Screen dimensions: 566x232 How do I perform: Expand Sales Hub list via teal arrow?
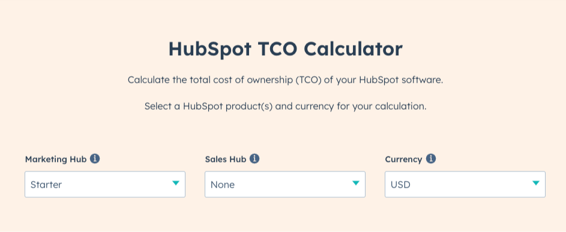click(x=356, y=183)
